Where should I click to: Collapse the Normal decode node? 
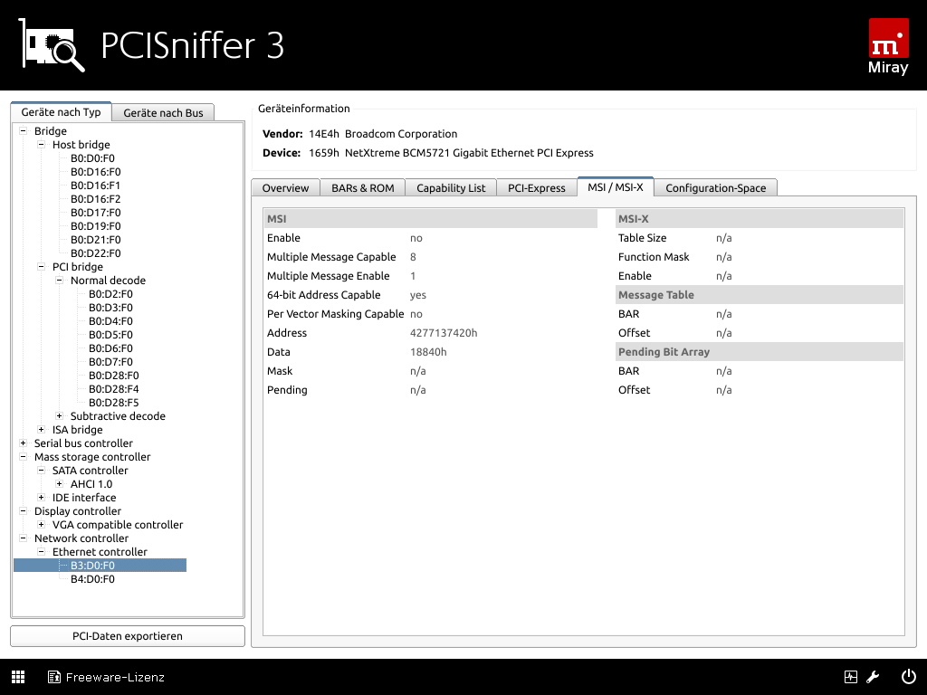click(x=59, y=281)
